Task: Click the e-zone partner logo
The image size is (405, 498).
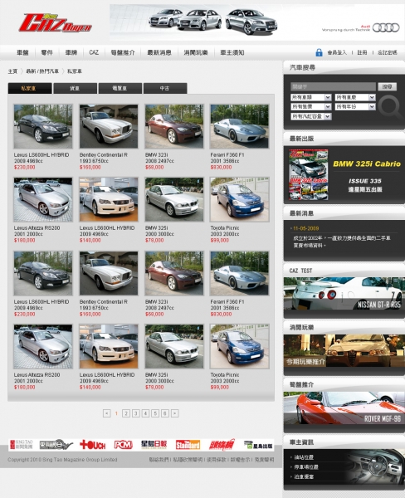Action: click(56, 445)
